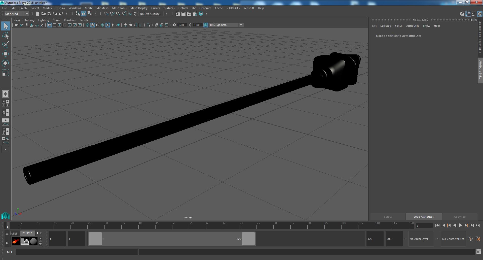Toggle textured display
The height and width of the screenshot is (260, 483).
pyautogui.click(x=108, y=25)
